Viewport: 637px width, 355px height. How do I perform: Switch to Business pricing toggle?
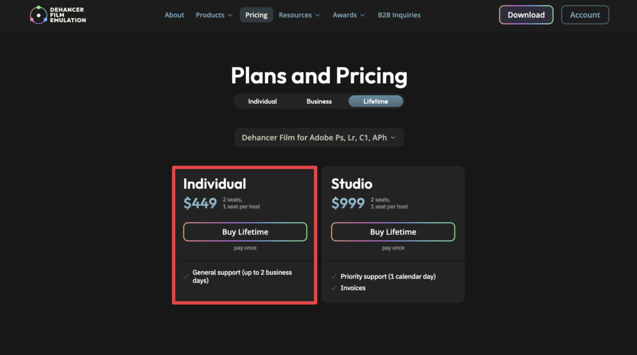pyautogui.click(x=319, y=101)
